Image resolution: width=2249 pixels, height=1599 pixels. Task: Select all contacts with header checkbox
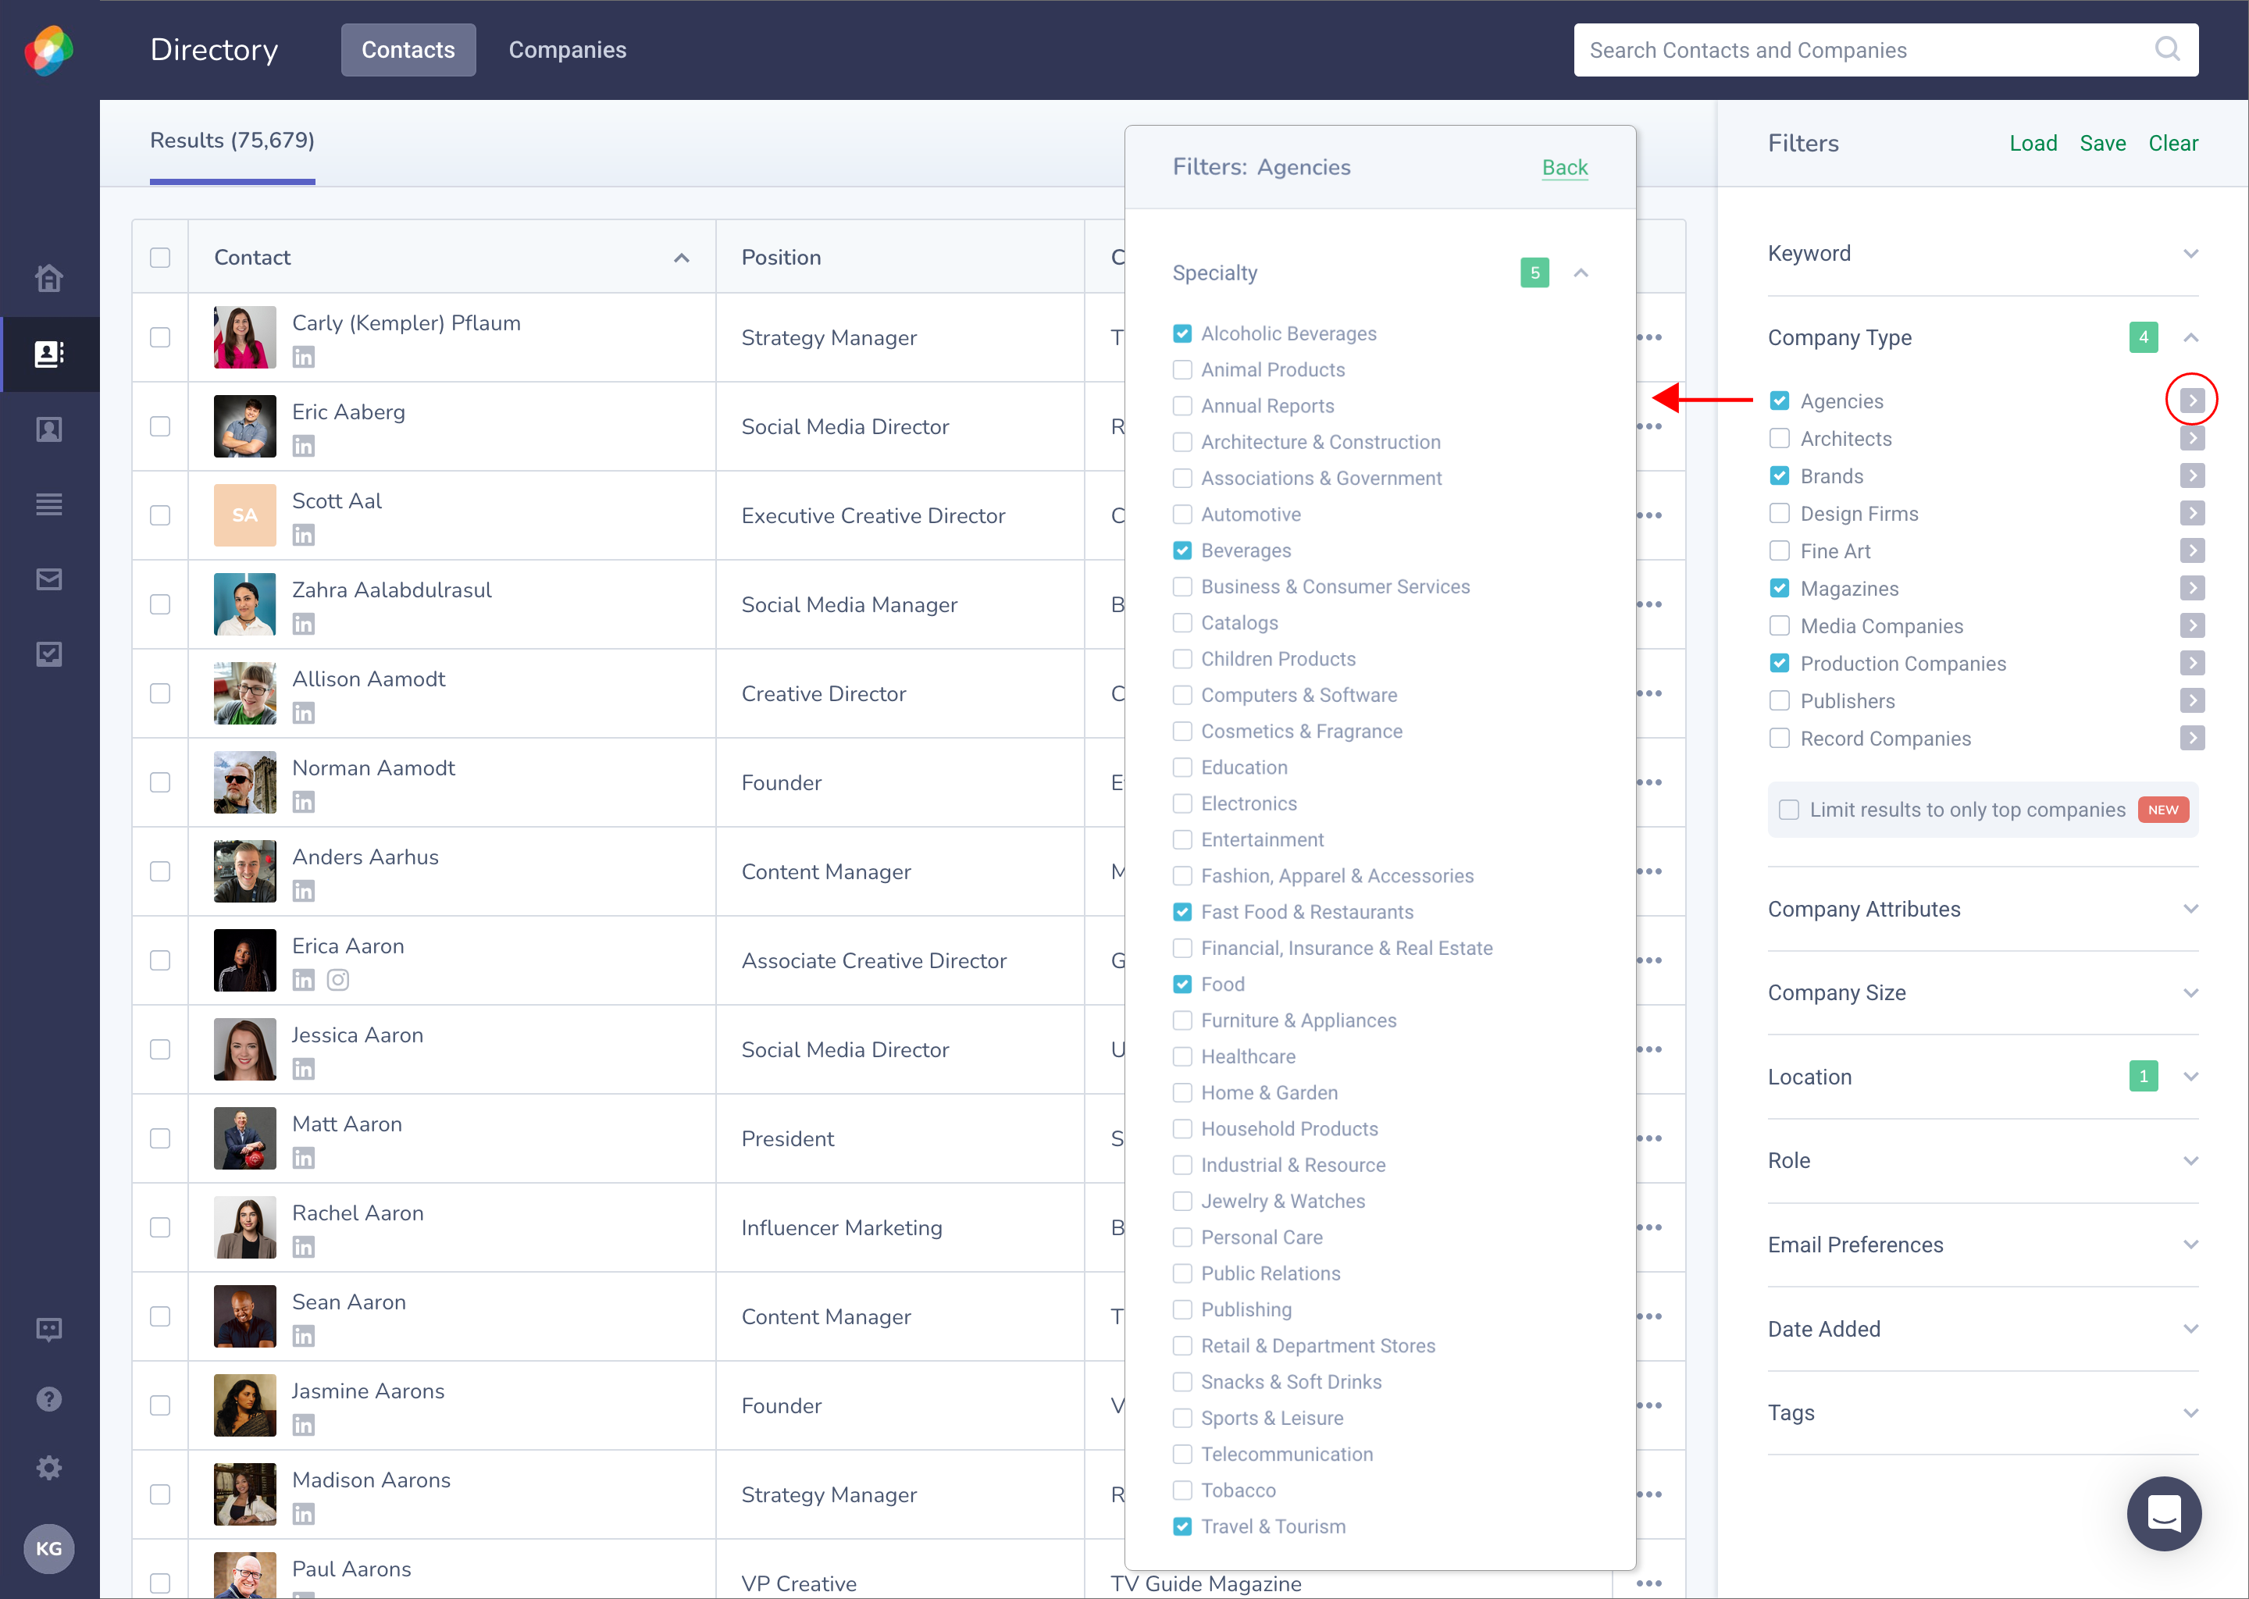161,257
